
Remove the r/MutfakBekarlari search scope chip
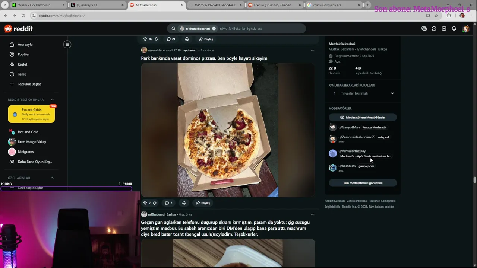coord(214,29)
